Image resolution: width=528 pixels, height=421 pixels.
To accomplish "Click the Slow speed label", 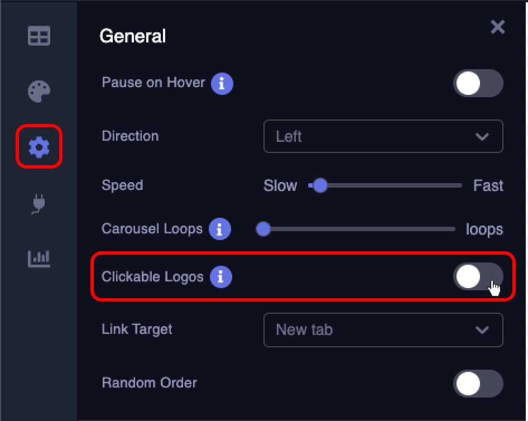I will point(280,186).
